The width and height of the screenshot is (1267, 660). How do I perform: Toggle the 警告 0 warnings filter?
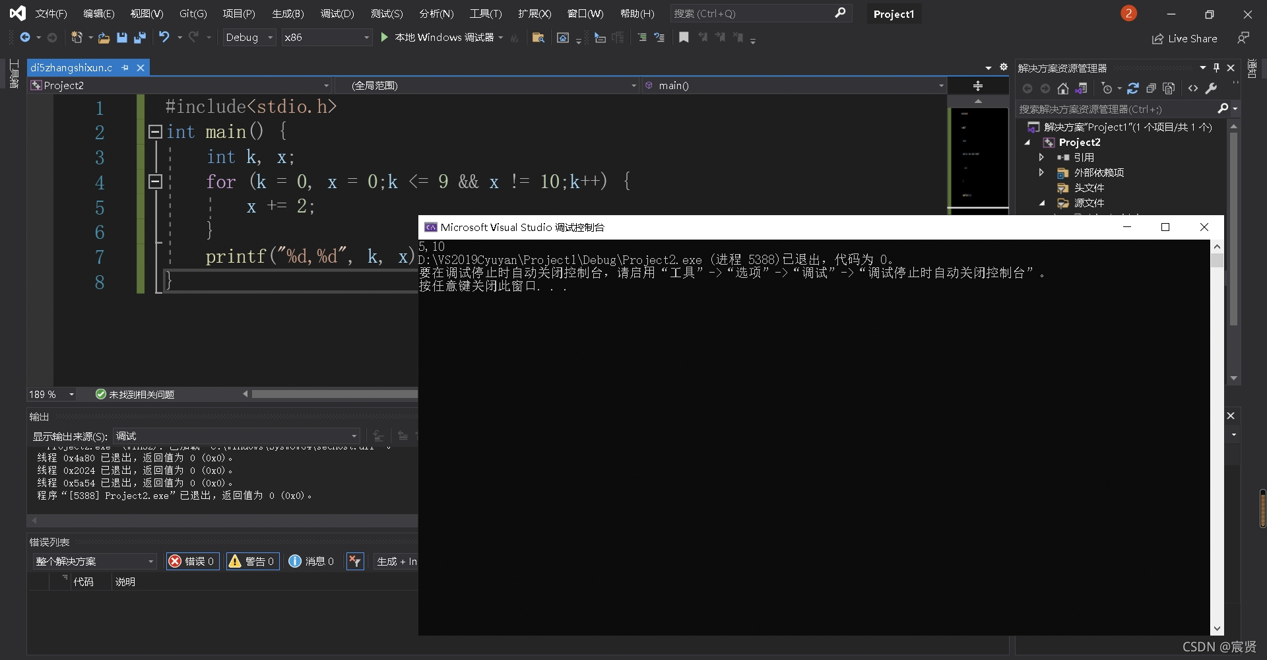pos(252,561)
